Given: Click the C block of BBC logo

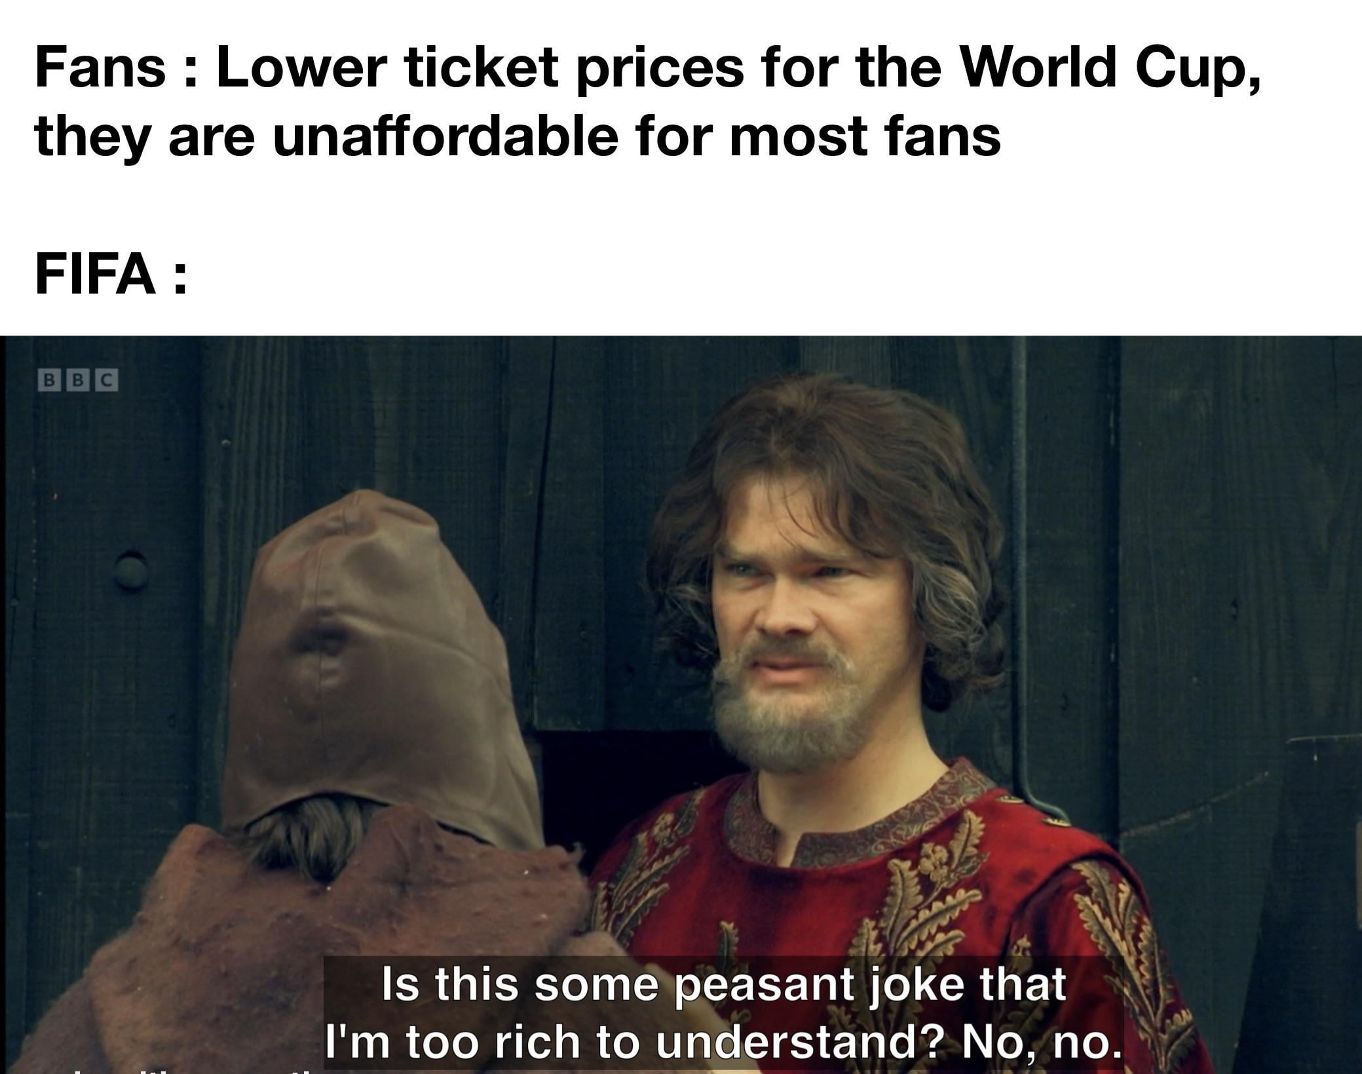Looking at the screenshot, I should (108, 381).
